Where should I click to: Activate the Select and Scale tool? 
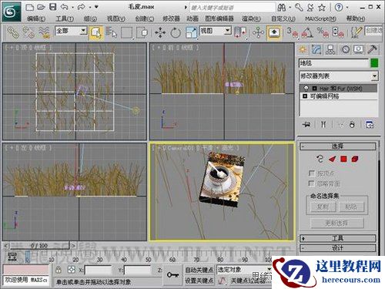coord(191,33)
